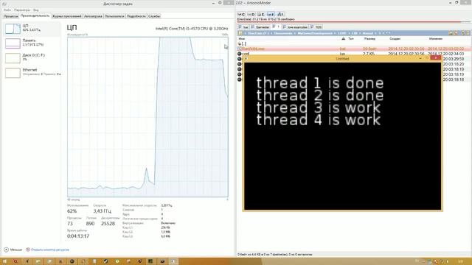The height and width of the screenshot is (265, 472).
Task: Click the folder icon in path bar
Action: click(x=240, y=33)
